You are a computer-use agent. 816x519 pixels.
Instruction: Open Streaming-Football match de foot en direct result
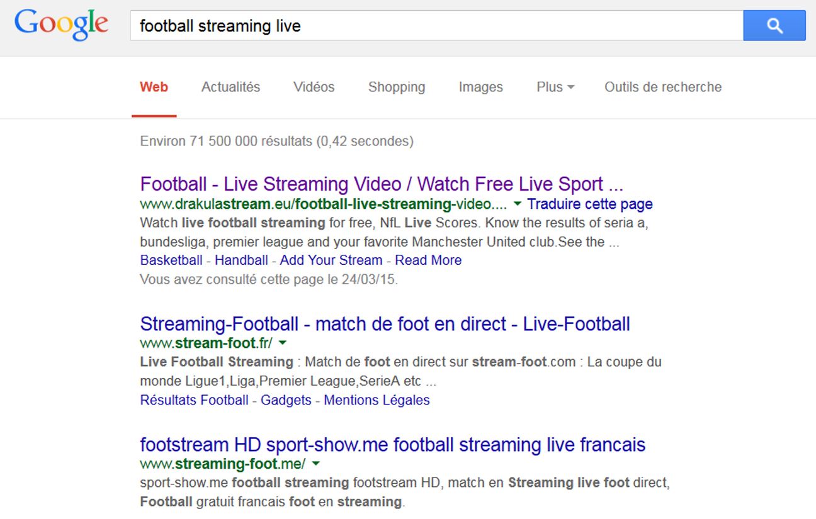385,324
